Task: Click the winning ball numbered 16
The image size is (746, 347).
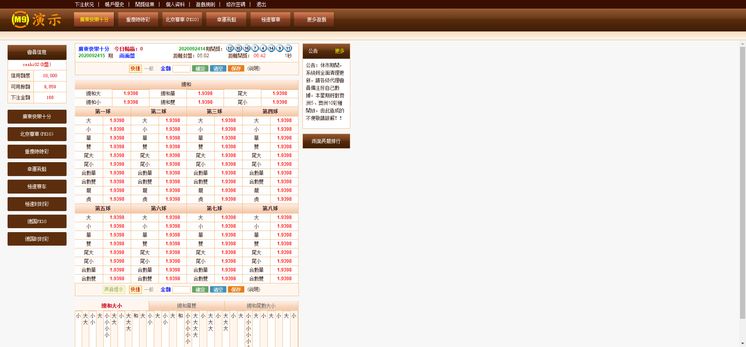Action: (247, 48)
